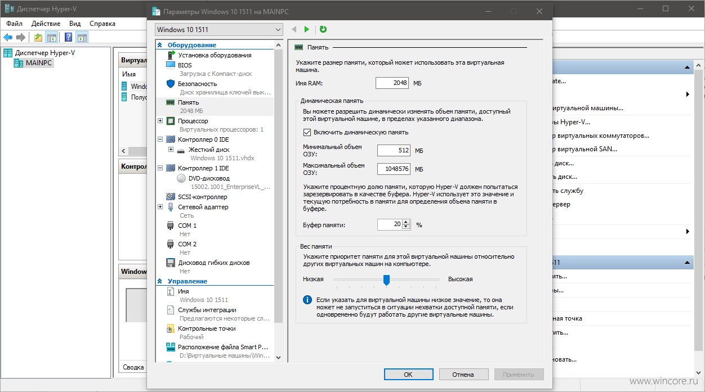Select the Память memory chip icon
Screen dimensions: 705x392
171,102
